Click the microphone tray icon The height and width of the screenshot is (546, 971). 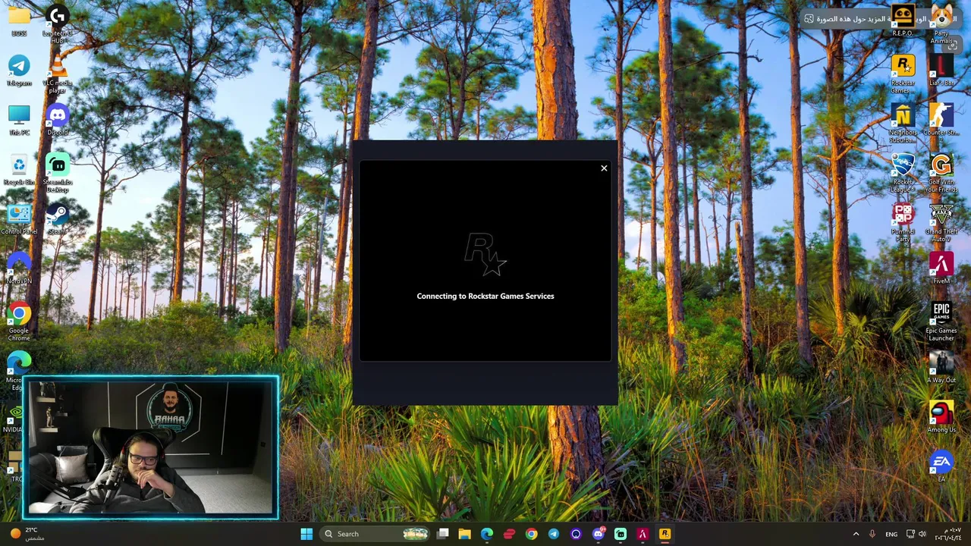tap(872, 534)
